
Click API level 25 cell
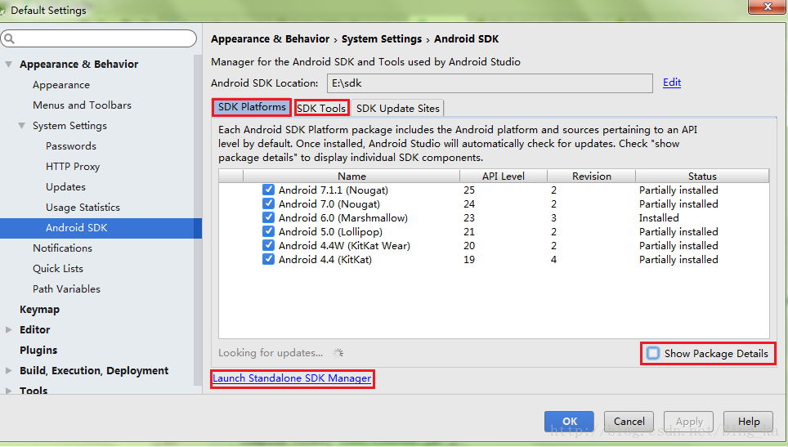(x=469, y=190)
